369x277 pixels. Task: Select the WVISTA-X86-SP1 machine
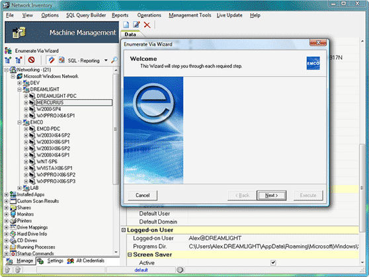[x=54, y=169]
